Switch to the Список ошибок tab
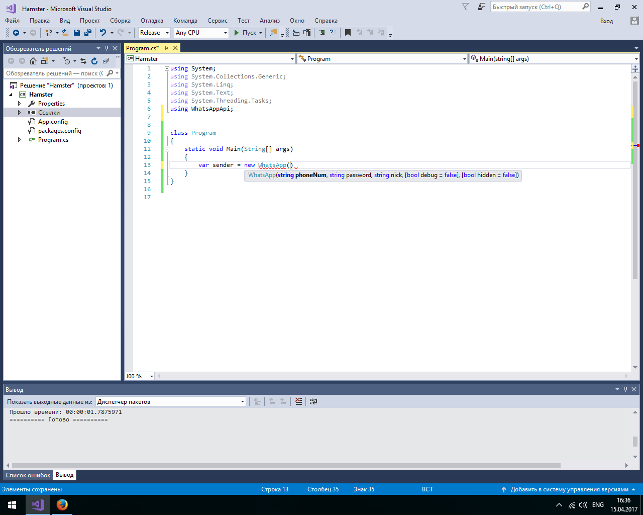The width and height of the screenshot is (643, 515). coord(28,475)
